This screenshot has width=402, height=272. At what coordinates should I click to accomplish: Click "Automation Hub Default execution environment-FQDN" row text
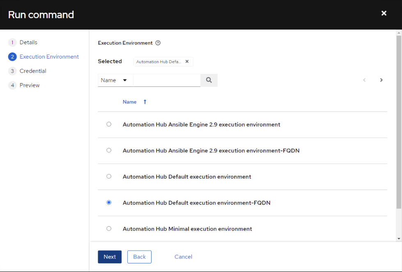pos(197,203)
